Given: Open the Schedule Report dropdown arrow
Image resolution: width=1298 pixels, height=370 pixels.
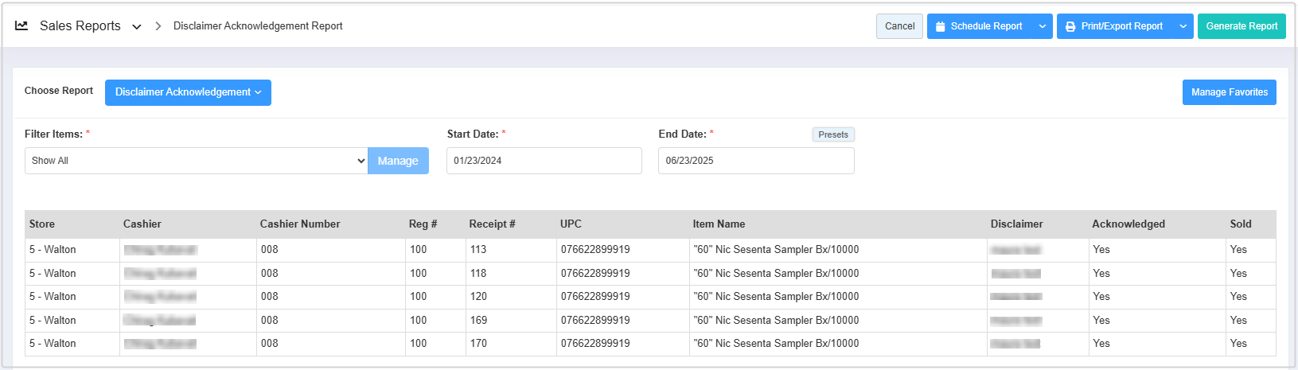Looking at the screenshot, I should pyautogui.click(x=1043, y=26).
